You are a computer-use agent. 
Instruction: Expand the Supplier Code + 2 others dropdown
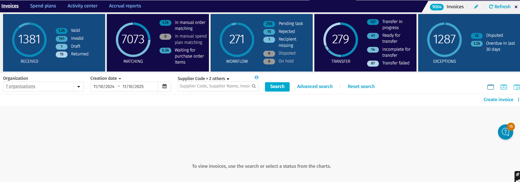(228, 79)
